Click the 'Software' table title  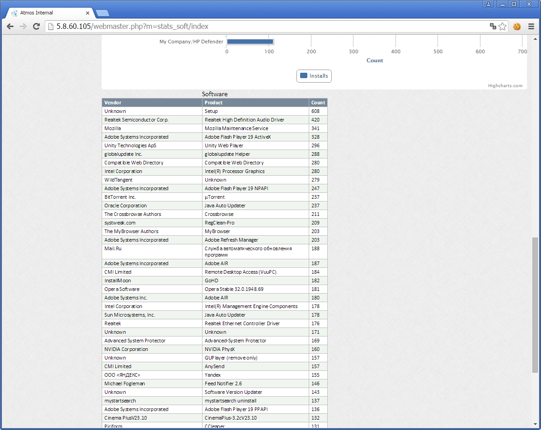click(x=215, y=94)
